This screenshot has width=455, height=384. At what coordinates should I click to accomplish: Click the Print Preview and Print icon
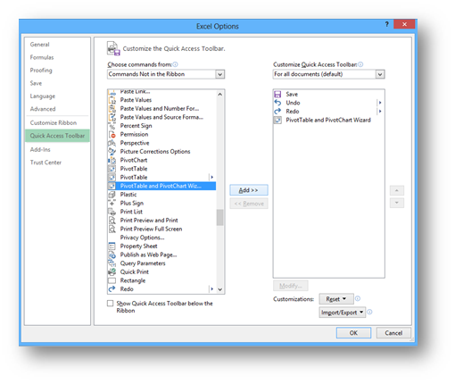pos(112,221)
